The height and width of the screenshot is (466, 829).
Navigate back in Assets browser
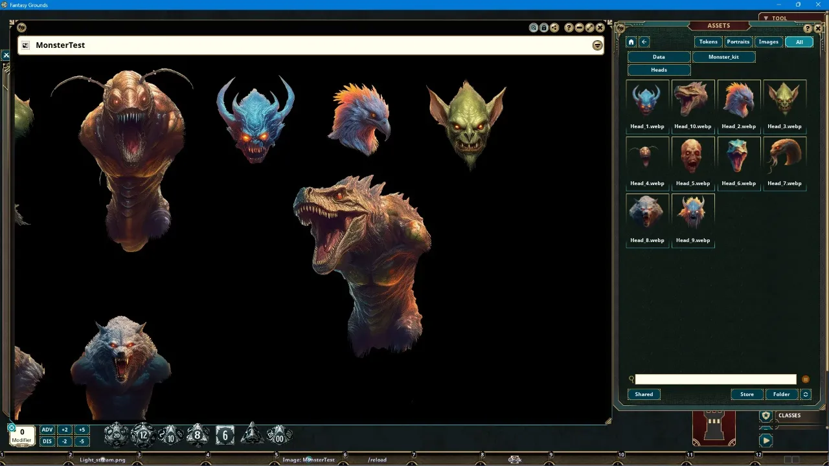(644, 42)
